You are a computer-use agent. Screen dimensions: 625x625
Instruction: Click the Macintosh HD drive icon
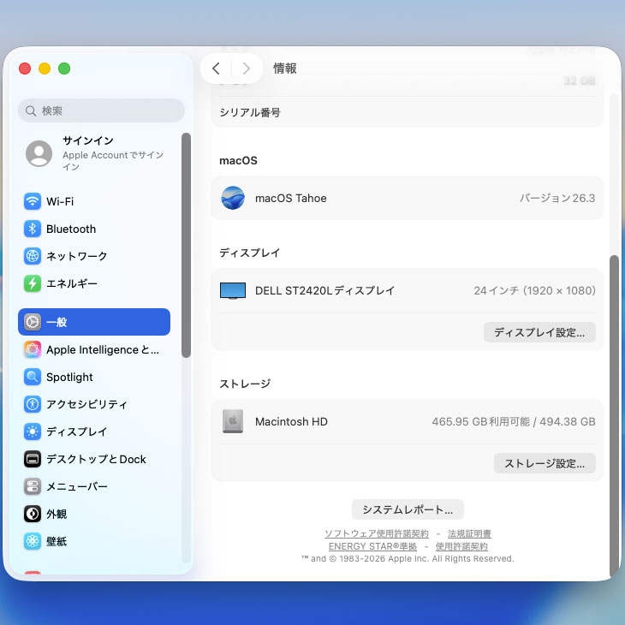(x=232, y=421)
